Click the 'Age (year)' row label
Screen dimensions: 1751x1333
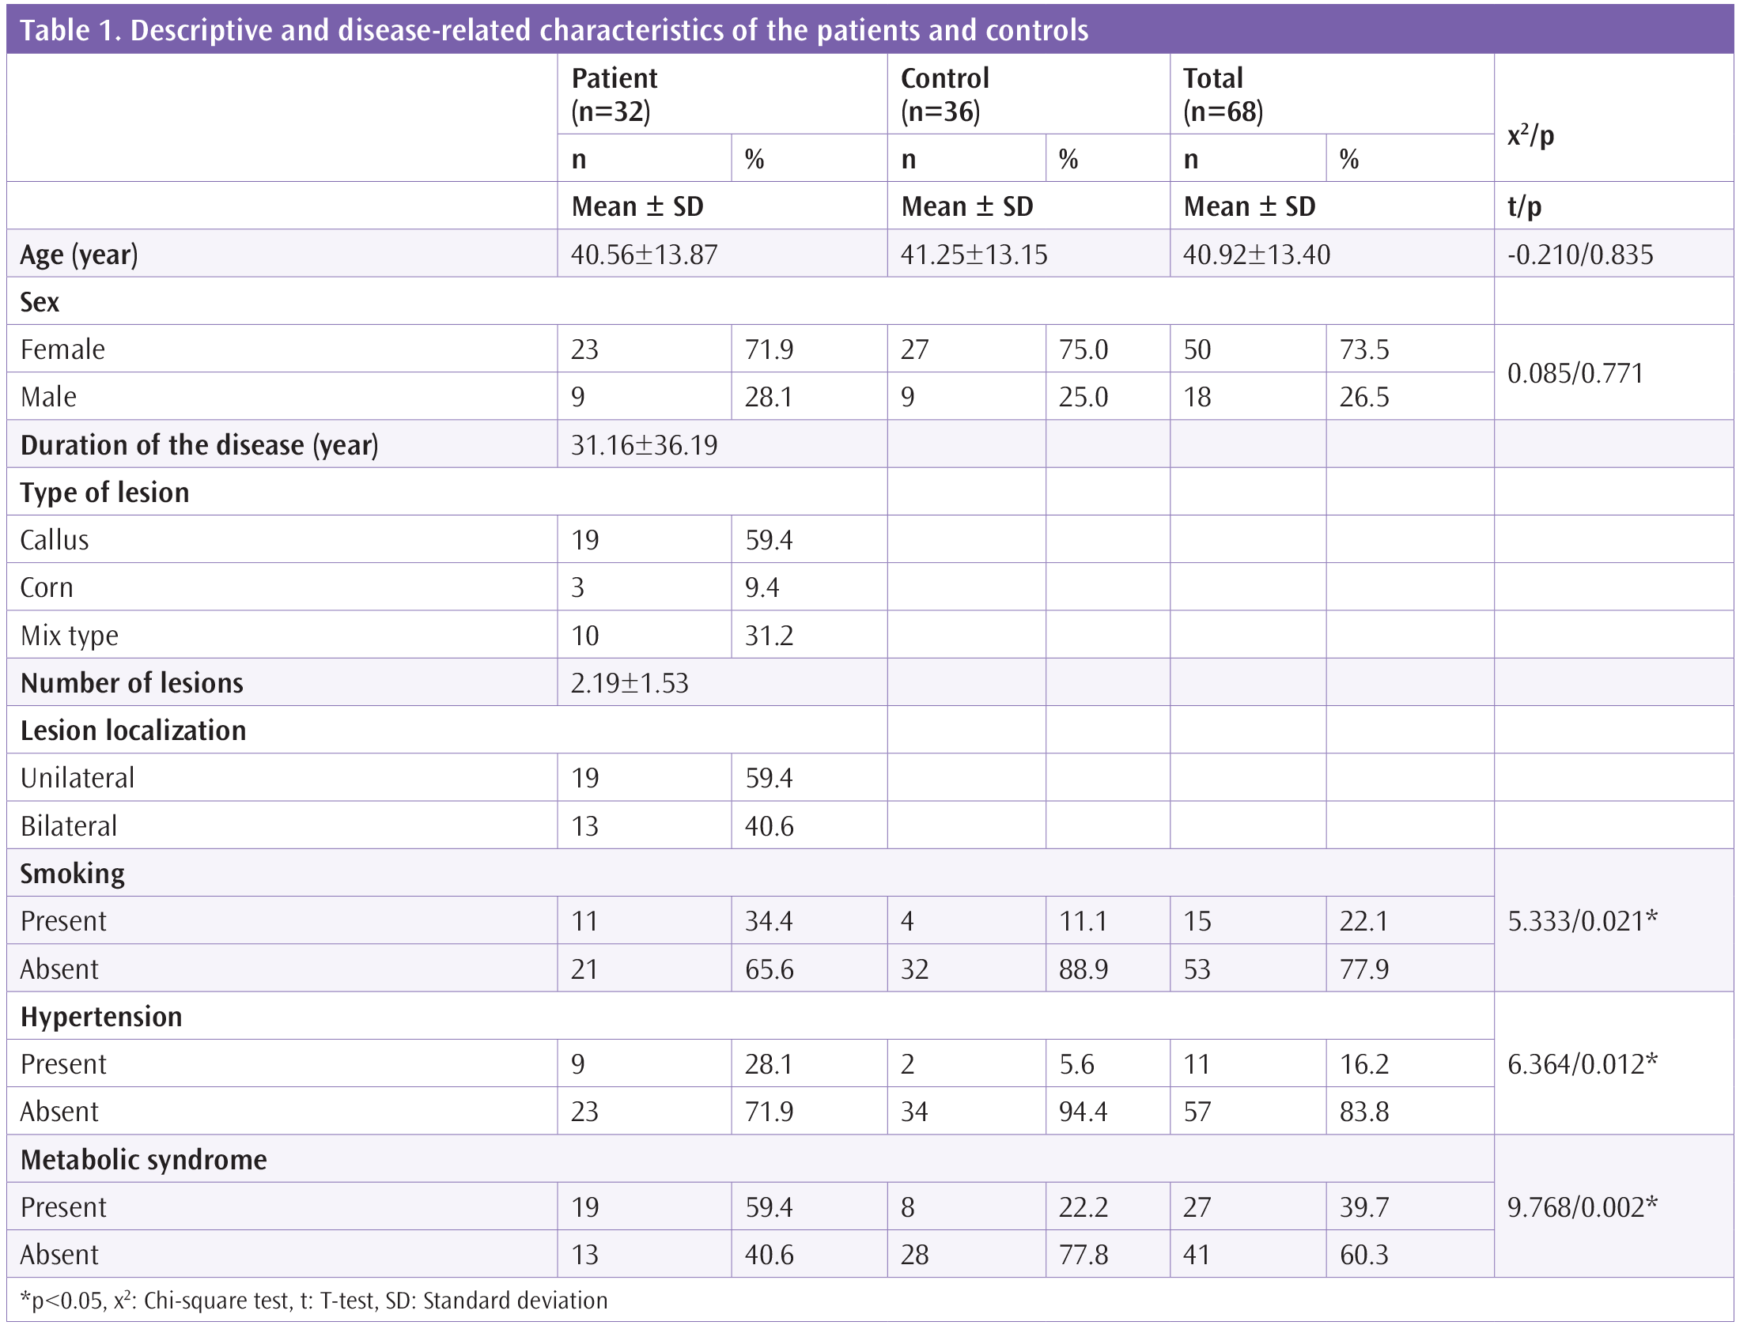[78, 255]
